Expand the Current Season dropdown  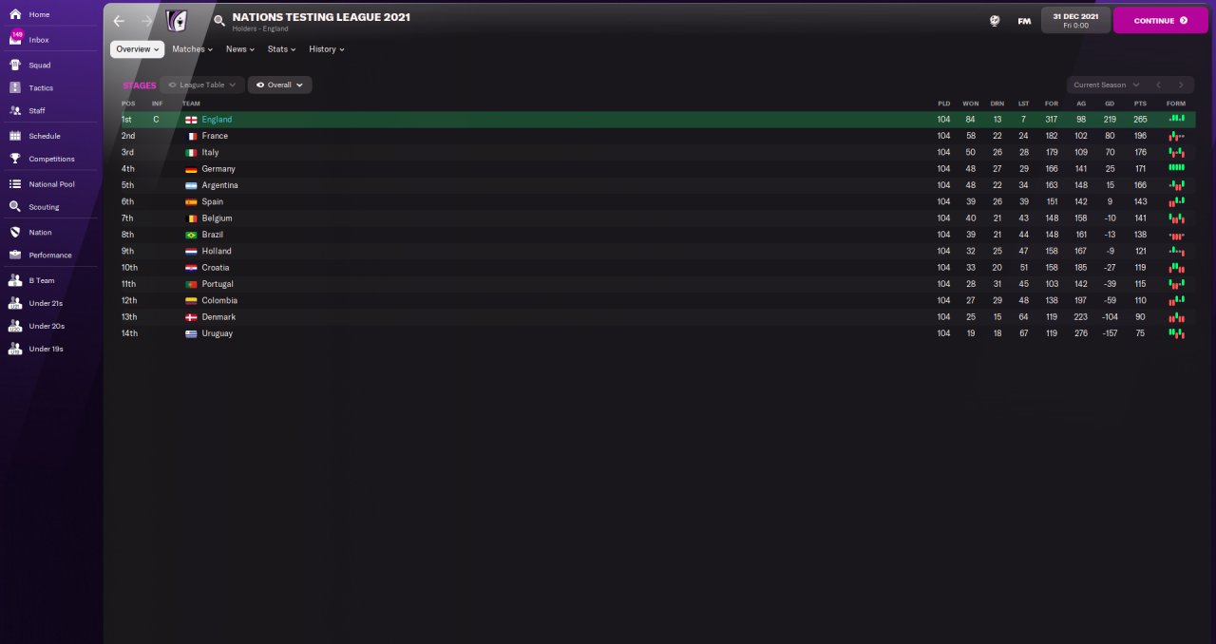(1106, 85)
